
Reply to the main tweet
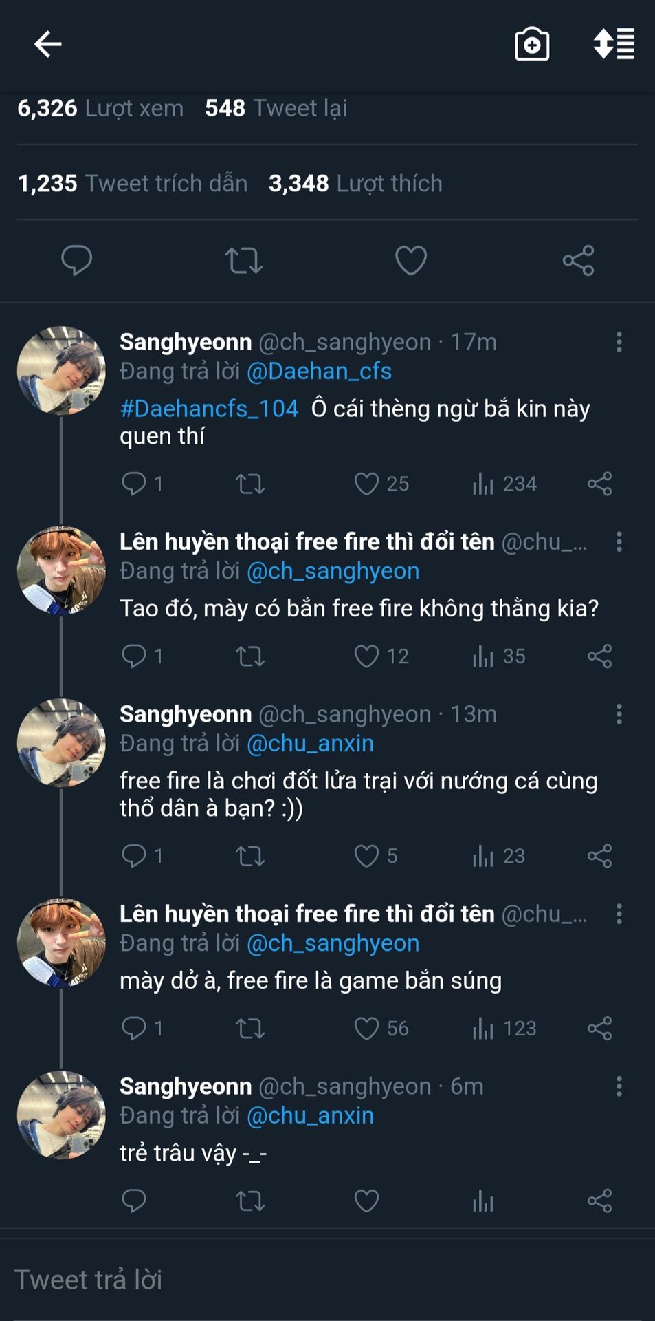coord(76,260)
